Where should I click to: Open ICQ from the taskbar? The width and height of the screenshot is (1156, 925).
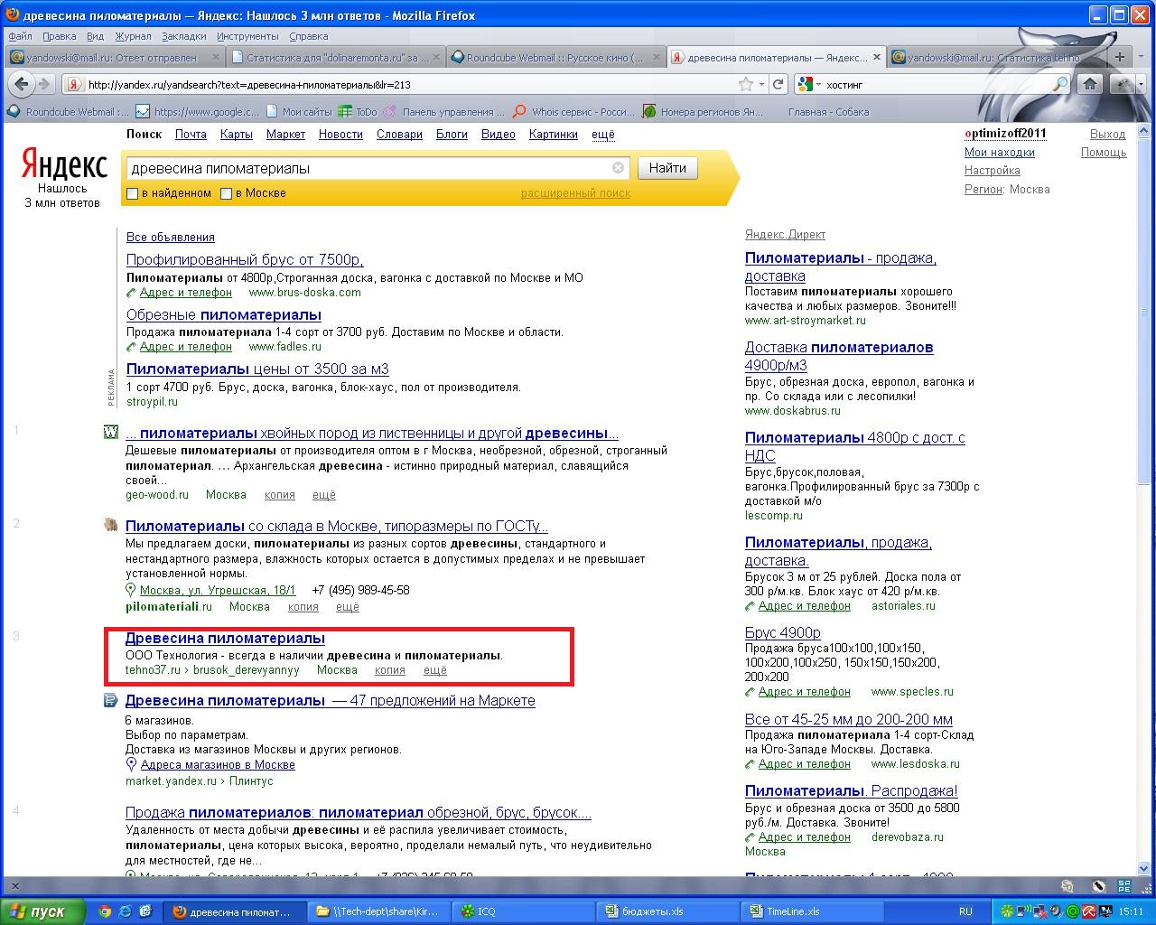(524, 911)
